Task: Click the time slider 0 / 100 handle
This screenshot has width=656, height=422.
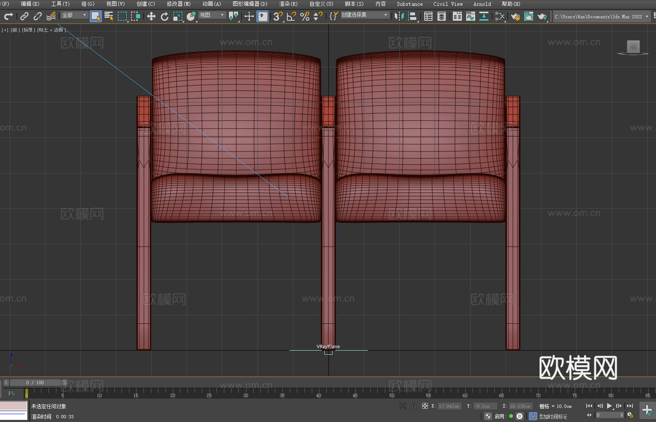Action: point(35,383)
